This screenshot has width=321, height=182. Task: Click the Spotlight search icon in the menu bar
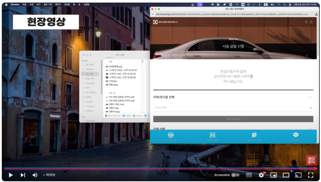[x=285, y=4]
